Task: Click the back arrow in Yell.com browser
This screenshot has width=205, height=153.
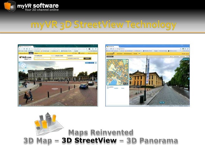Action: pos(20,49)
